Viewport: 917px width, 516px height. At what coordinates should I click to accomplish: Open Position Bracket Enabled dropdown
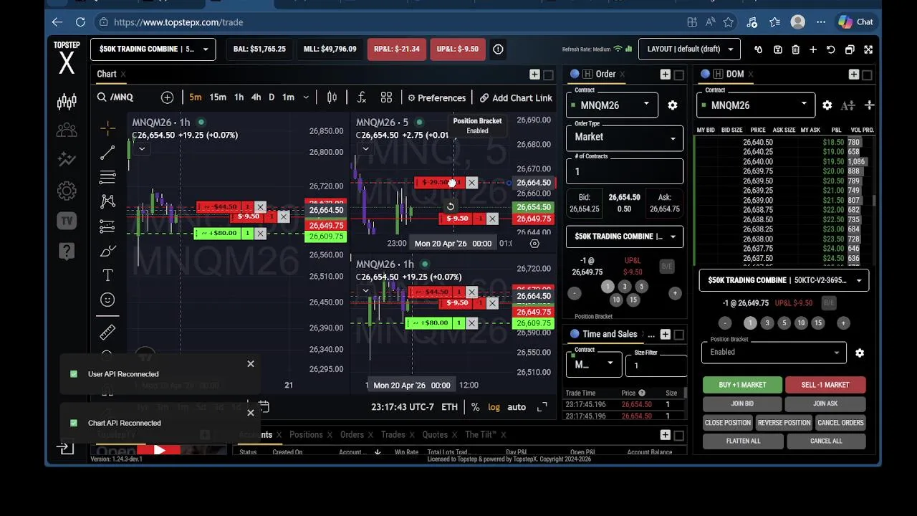(774, 352)
